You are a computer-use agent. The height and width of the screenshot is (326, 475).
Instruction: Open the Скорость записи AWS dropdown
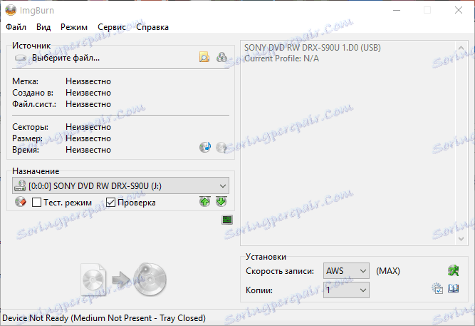point(346,271)
